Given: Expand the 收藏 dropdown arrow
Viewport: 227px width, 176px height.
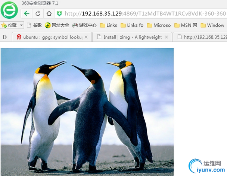Looking at the screenshot, I should pyautogui.click(x=21, y=25).
